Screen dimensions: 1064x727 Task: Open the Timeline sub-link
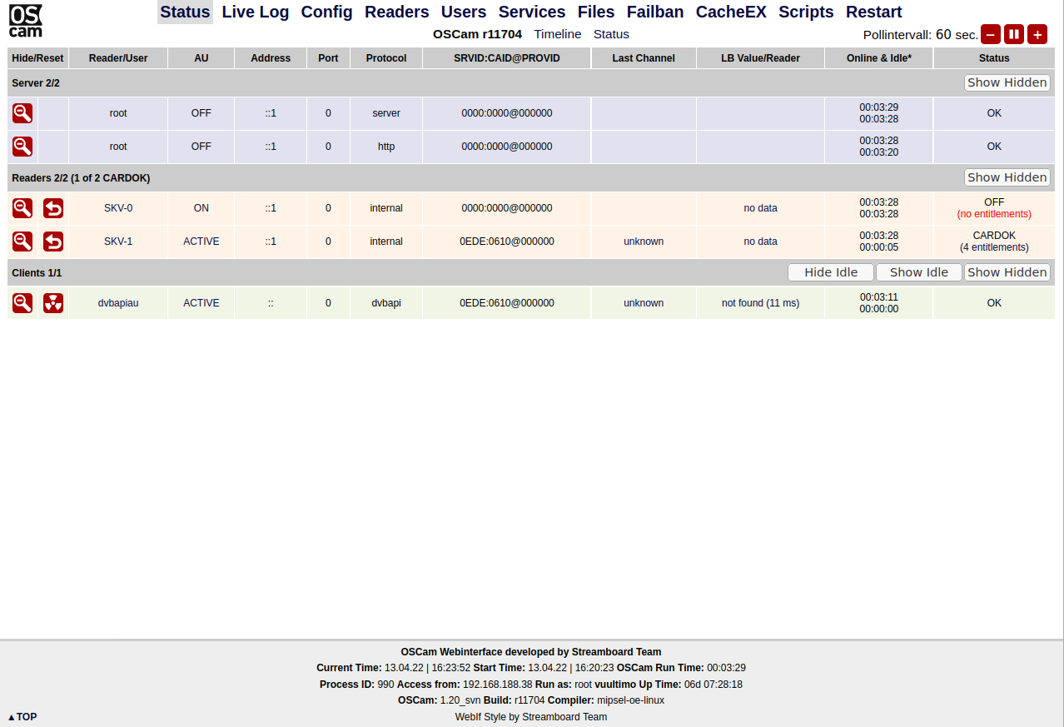[x=558, y=34]
